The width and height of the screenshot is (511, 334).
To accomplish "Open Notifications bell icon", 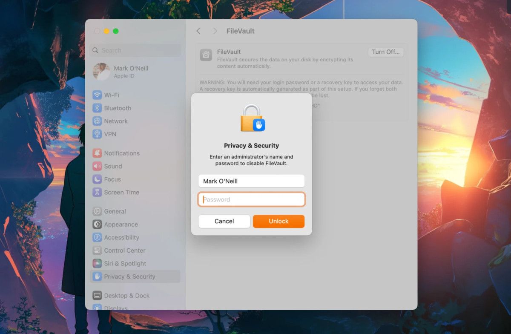I will pyautogui.click(x=97, y=153).
